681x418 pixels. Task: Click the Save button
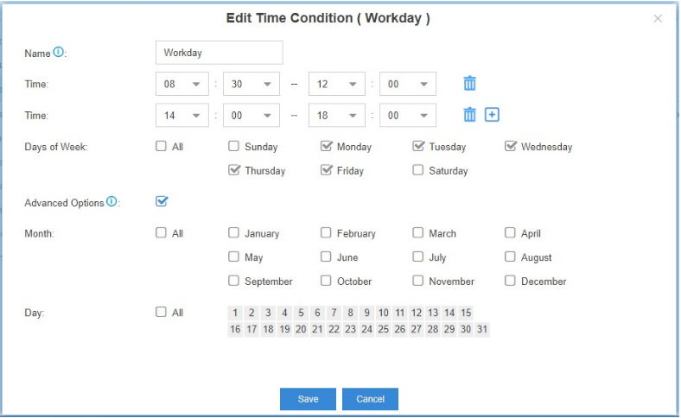coord(308,399)
